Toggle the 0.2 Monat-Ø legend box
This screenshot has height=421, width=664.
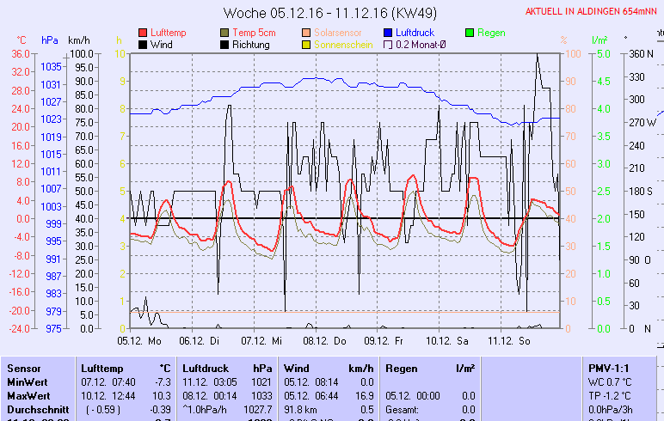click(388, 45)
